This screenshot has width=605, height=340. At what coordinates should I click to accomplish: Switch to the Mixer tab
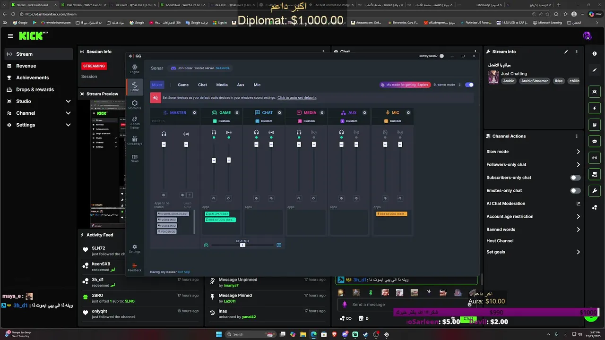click(x=157, y=85)
